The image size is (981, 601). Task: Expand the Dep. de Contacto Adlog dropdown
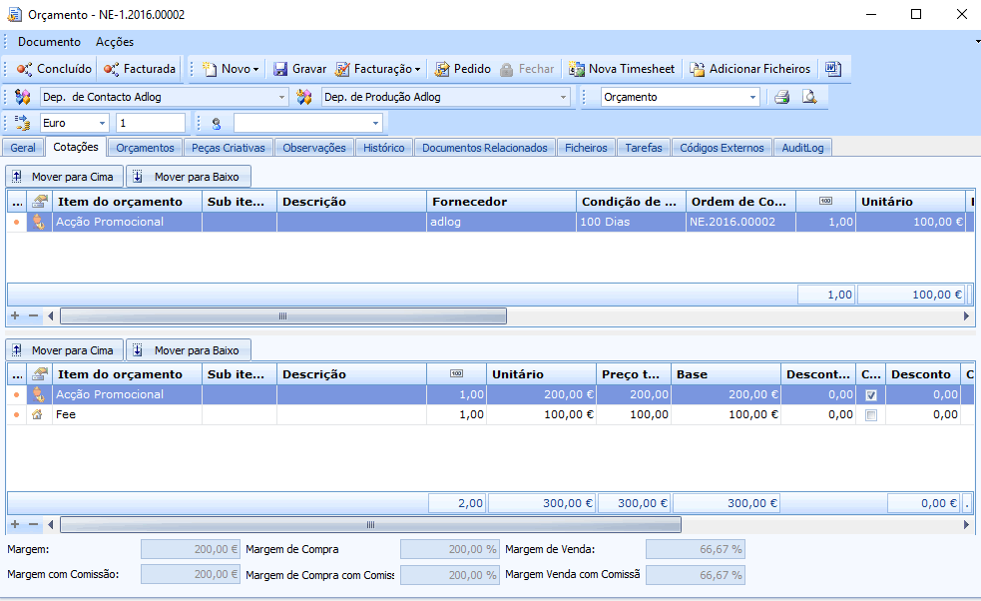[x=281, y=97]
